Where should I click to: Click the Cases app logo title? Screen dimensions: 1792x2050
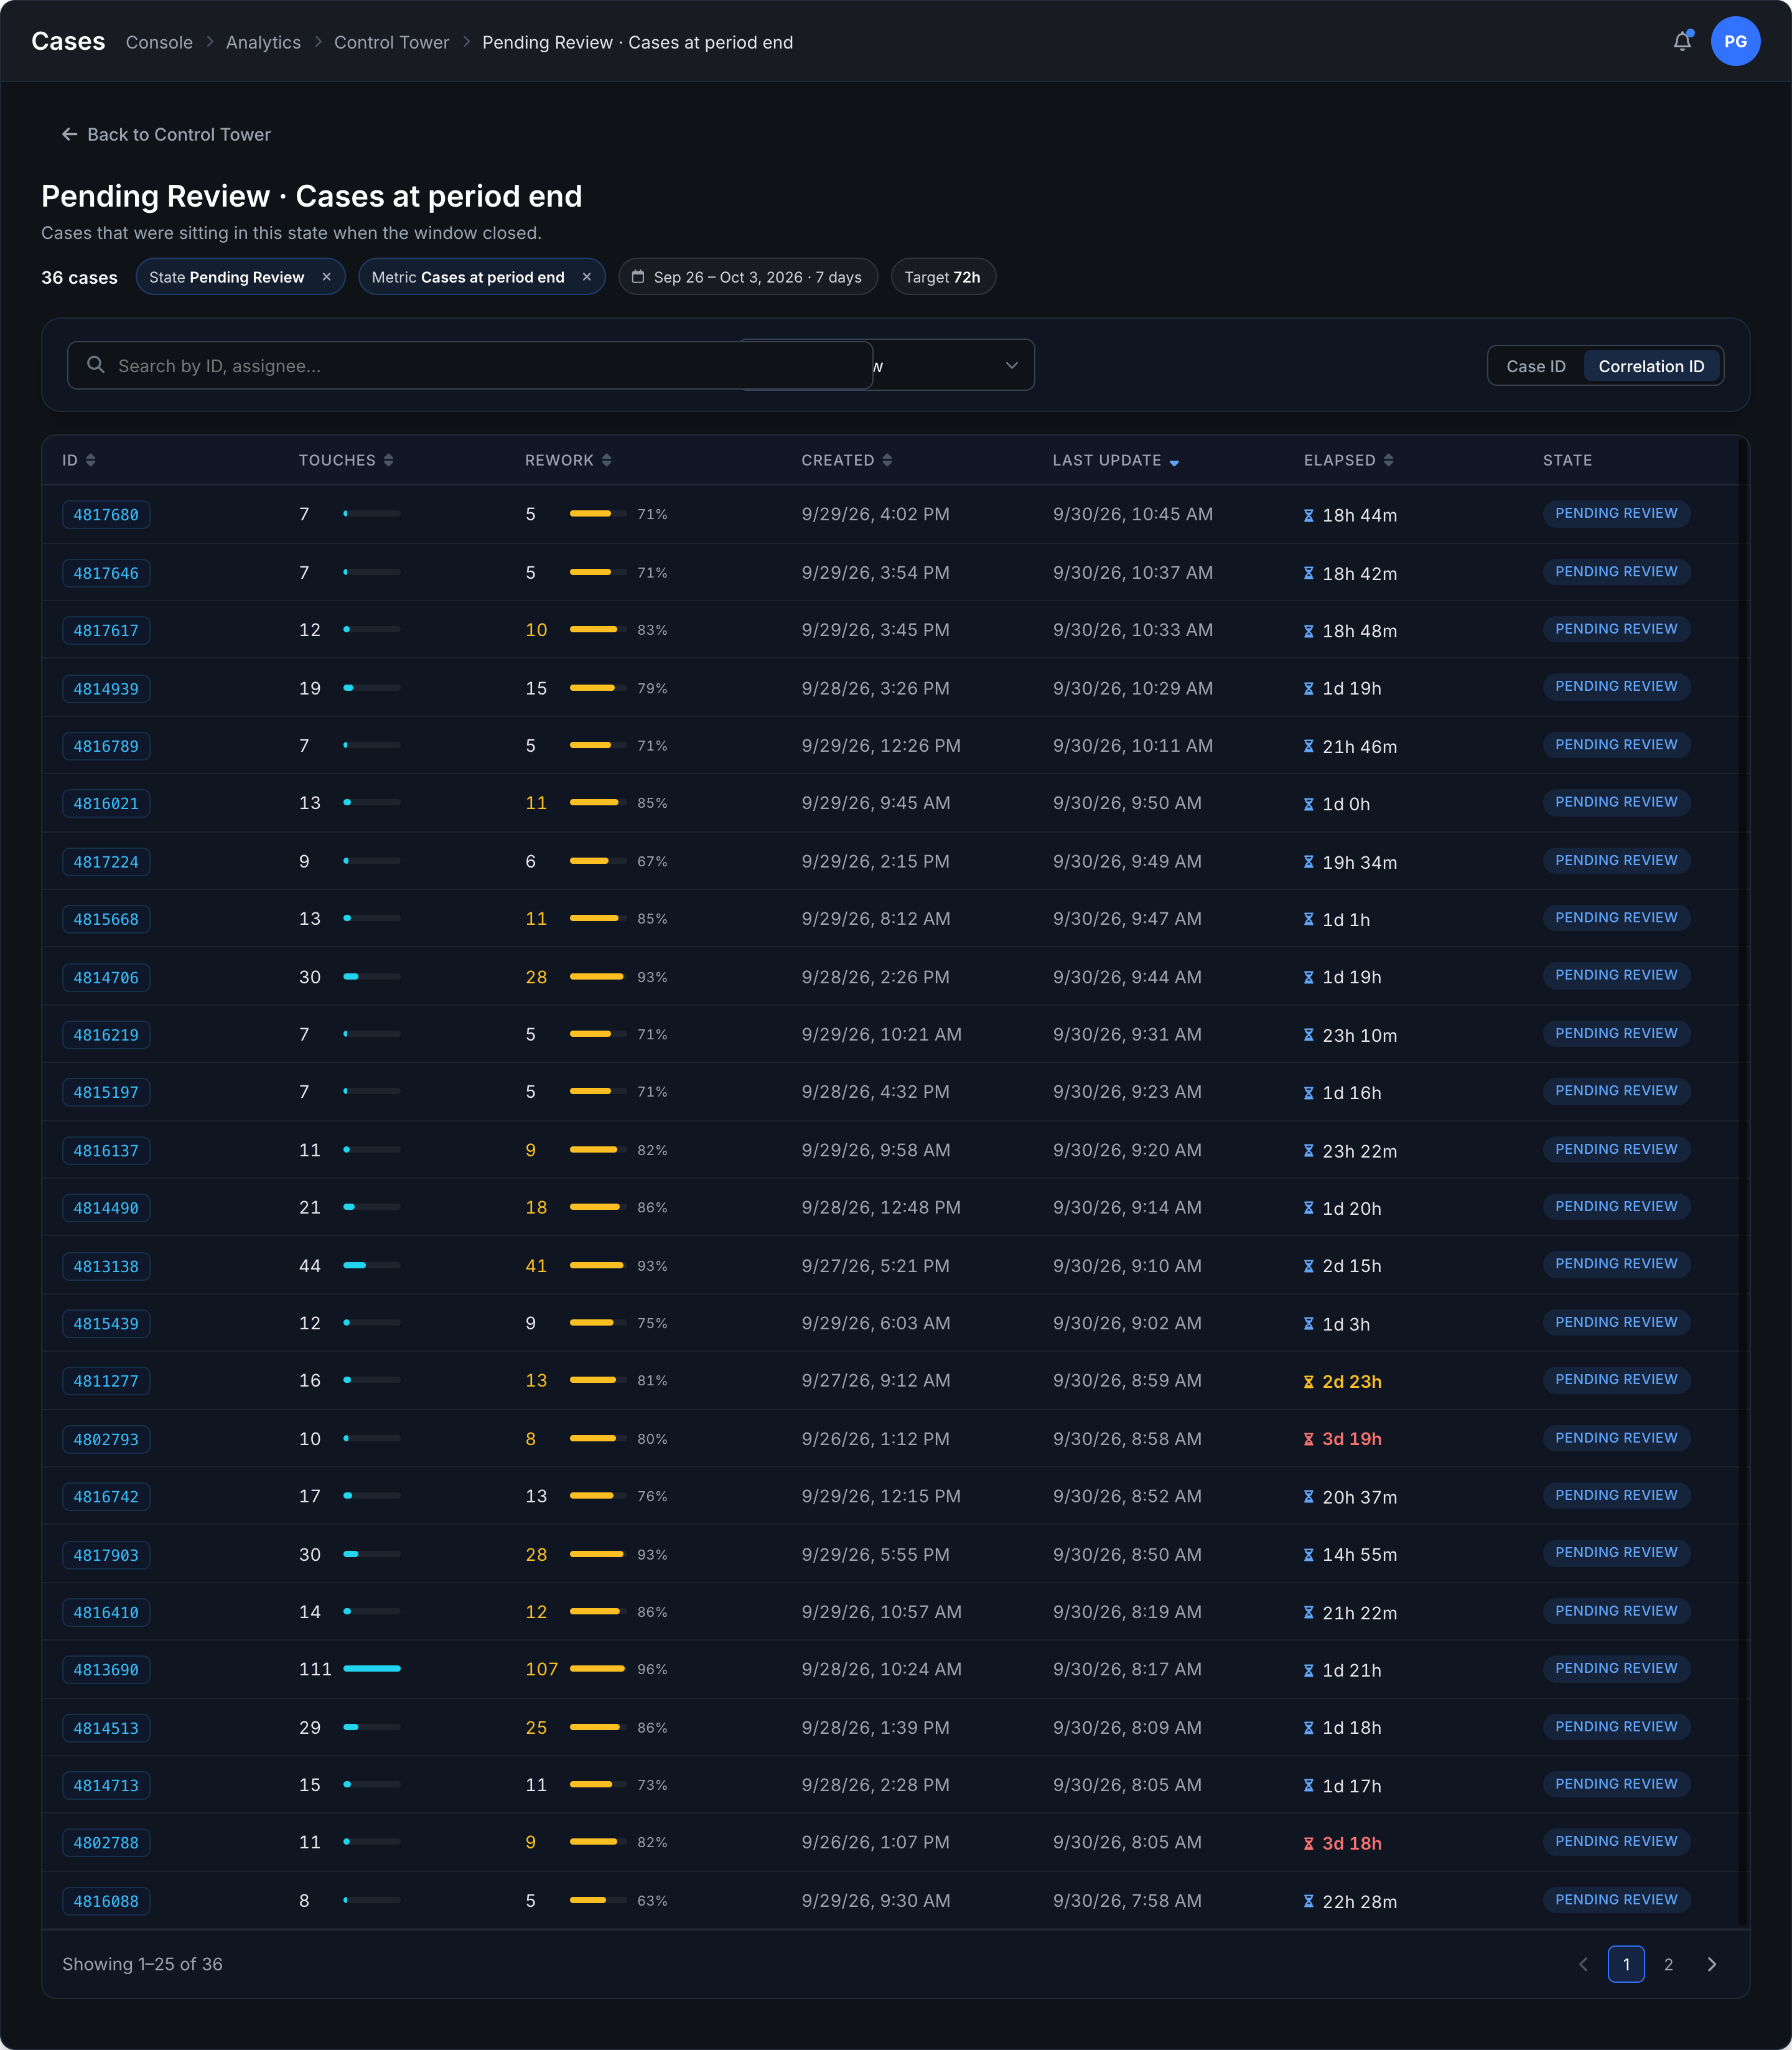click(68, 41)
